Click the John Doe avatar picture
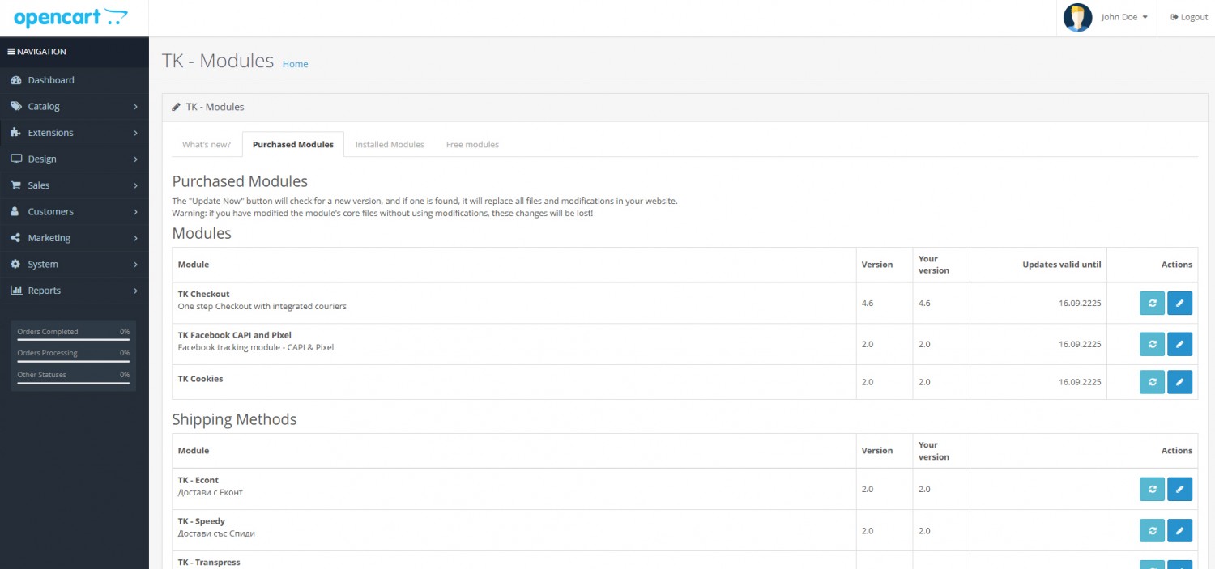Viewport: 1215px width, 569px height. click(x=1077, y=18)
